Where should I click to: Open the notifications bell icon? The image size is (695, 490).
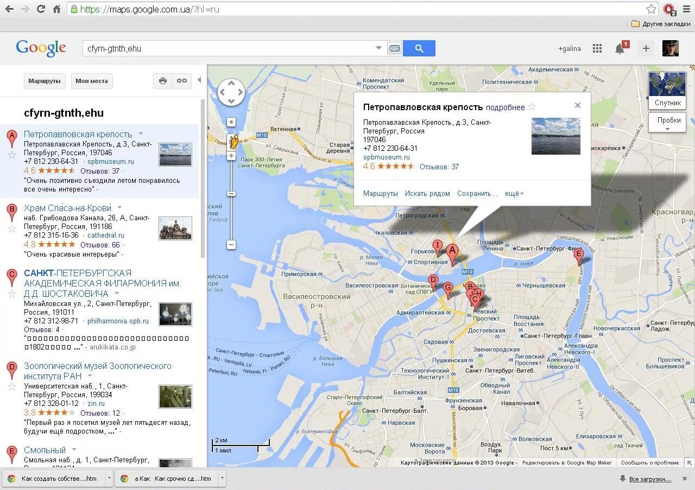pyautogui.click(x=620, y=49)
